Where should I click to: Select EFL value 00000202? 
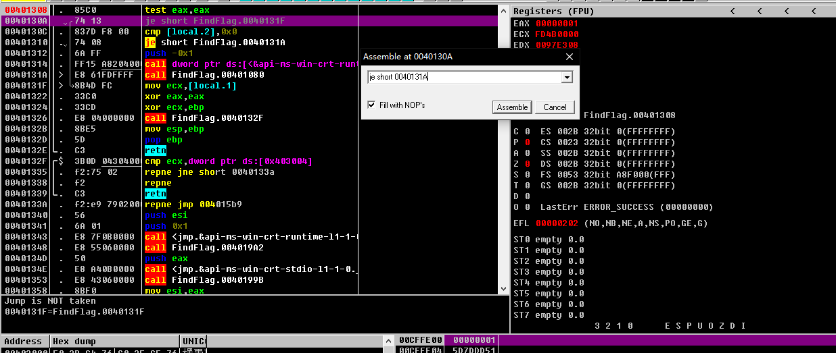coord(557,223)
